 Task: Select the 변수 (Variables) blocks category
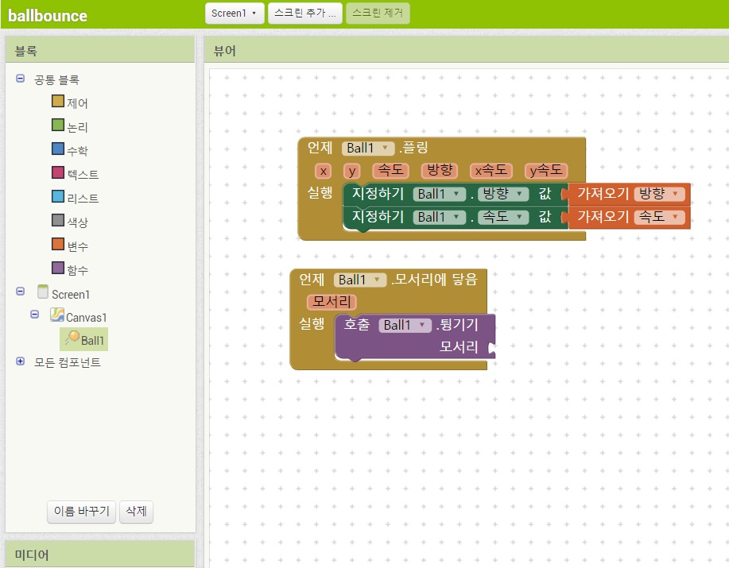[x=70, y=245]
